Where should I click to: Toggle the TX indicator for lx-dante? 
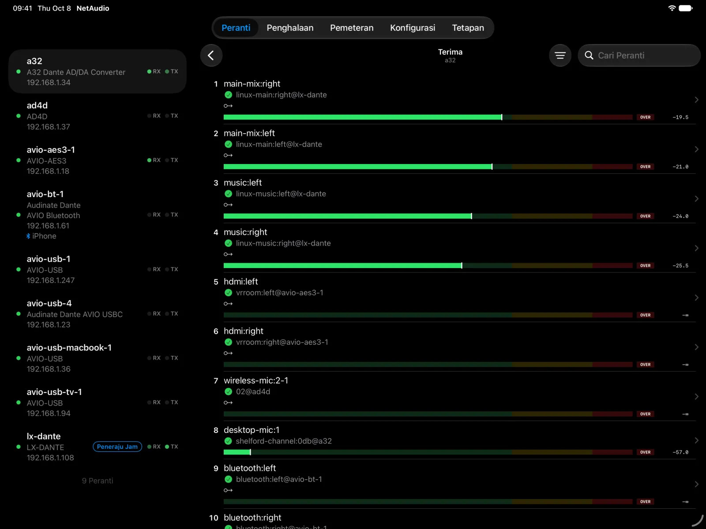tap(172, 447)
